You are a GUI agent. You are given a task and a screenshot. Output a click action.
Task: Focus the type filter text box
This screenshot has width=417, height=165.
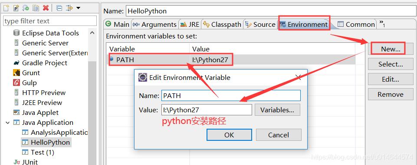[50, 21]
